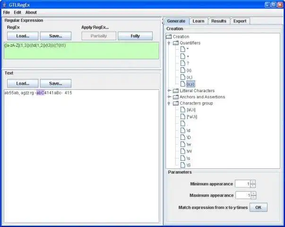Image resolution: width=285 pixels, height=227 pixels.
Task: Decrease the Minimum appearance value
Action: pyautogui.click(x=253, y=186)
